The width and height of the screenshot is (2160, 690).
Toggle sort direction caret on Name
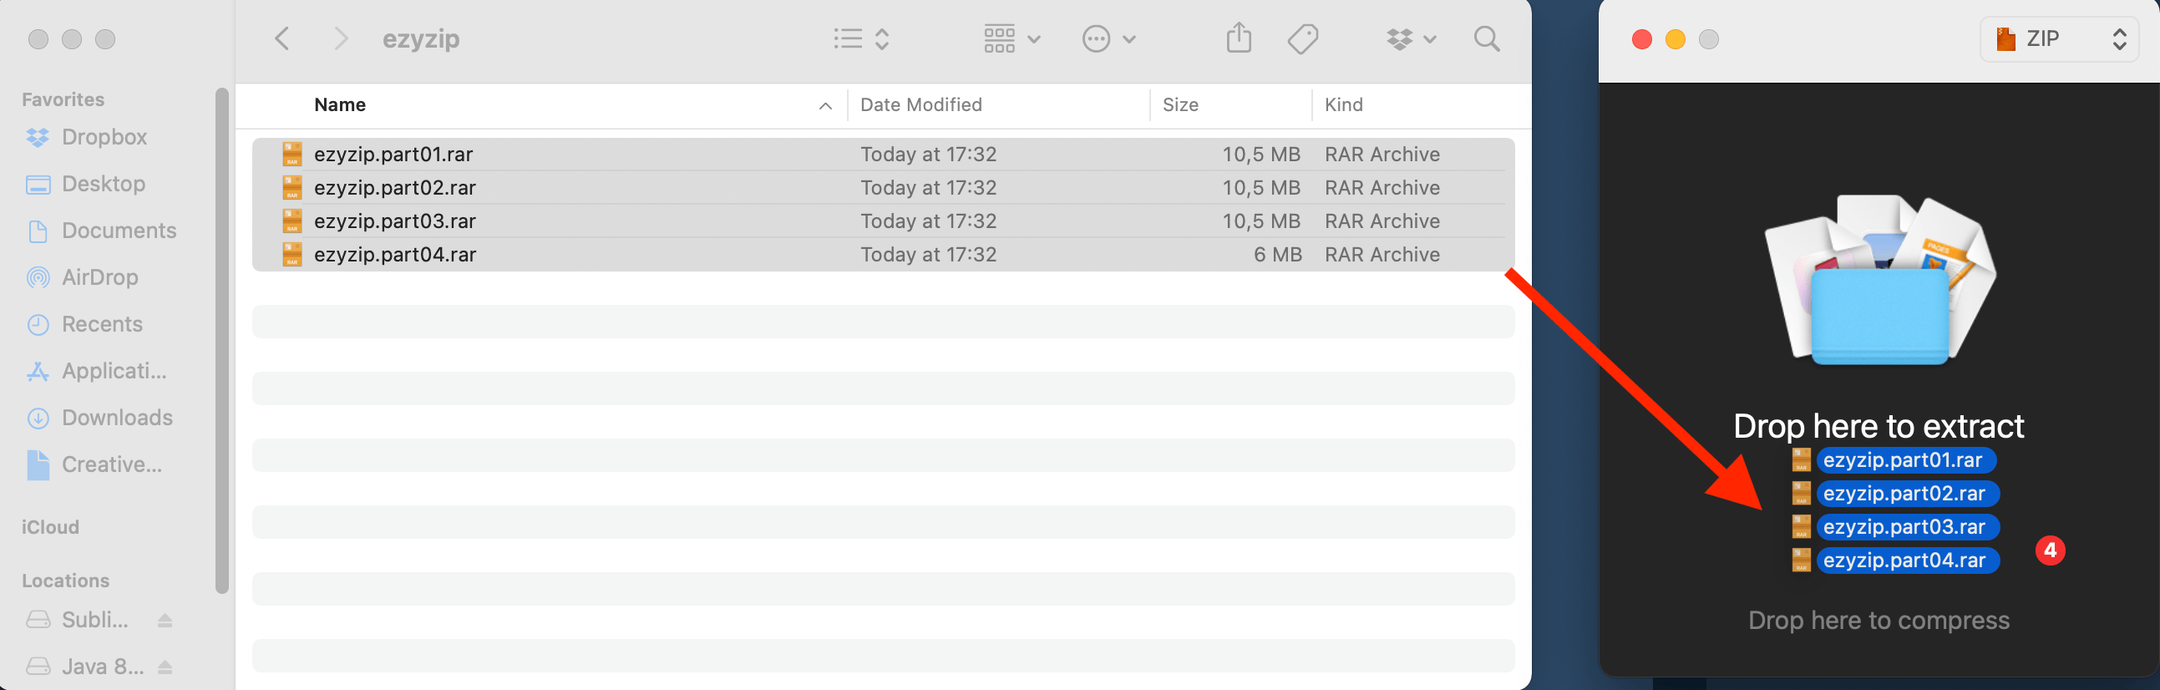tap(825, 105)
